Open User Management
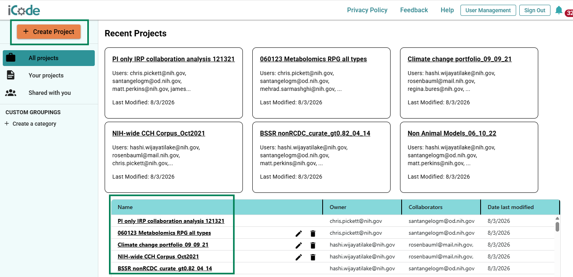 [x=488, y=10]
